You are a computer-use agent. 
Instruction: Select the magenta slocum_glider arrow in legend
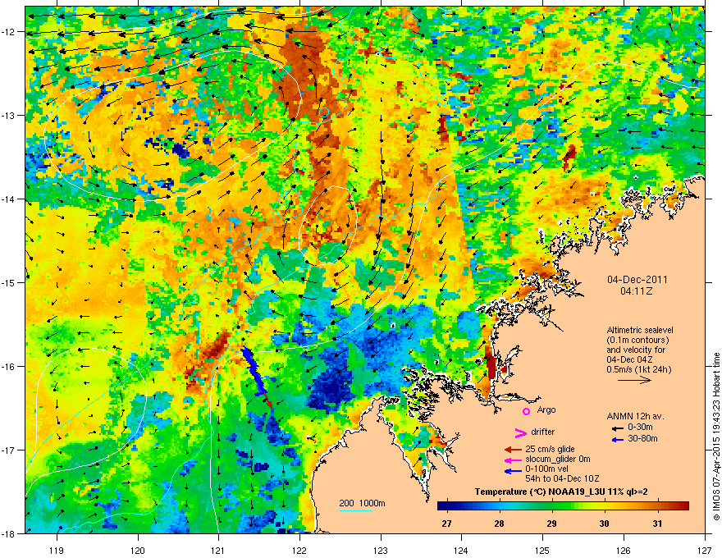pyautogui.click(x=513, y=460)
